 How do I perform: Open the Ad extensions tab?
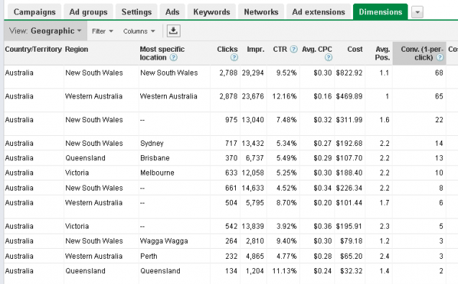pyautogui.click(x=319, y=12)
